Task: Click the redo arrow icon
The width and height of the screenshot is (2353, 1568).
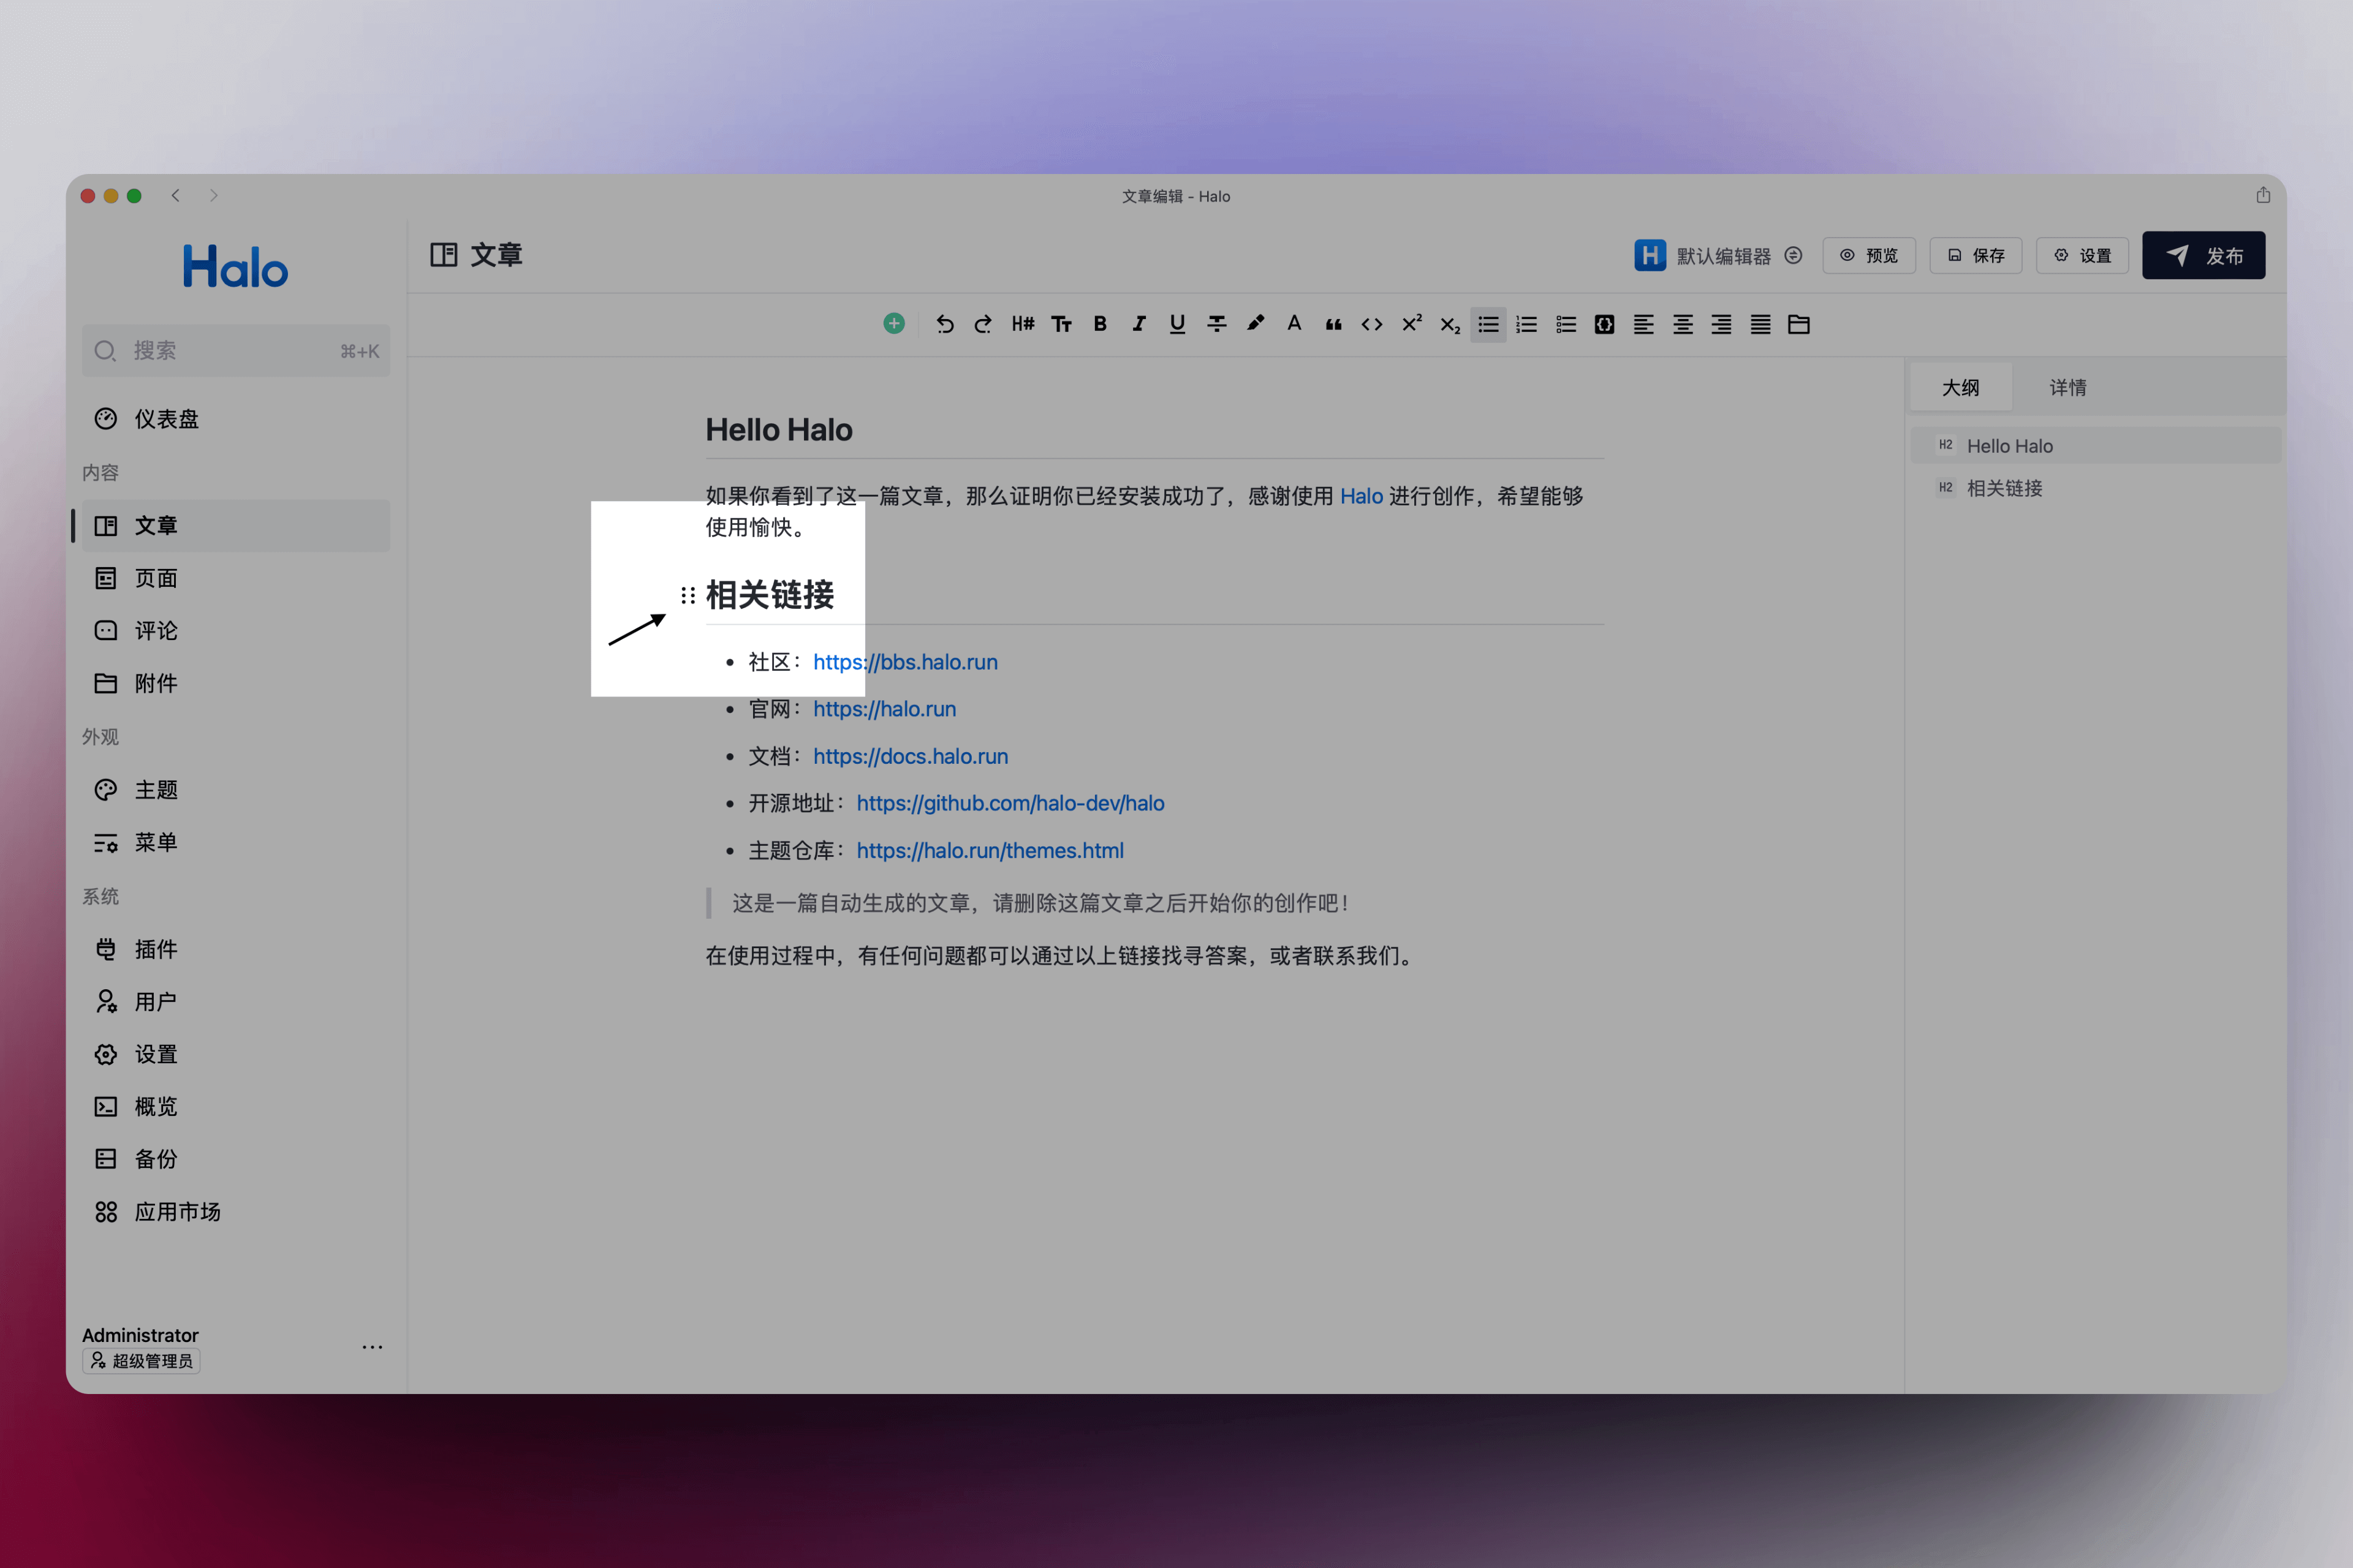Action: tap(983, 324)
